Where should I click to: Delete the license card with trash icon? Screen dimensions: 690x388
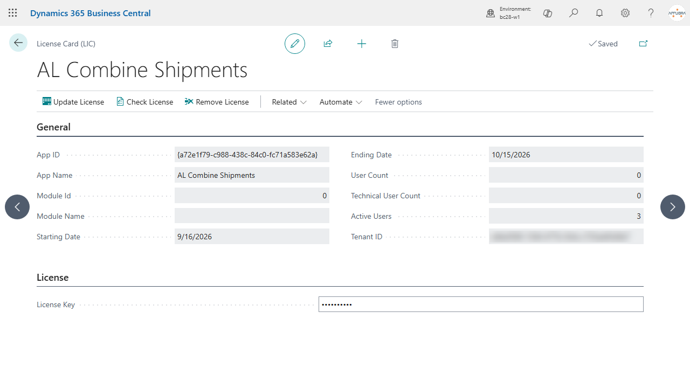point(395,44)
